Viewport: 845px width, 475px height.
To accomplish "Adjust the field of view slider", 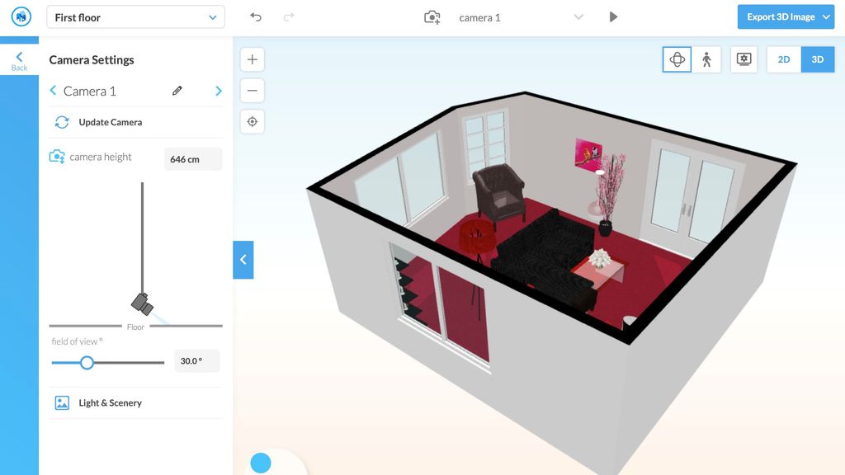I will pos(87,362).
